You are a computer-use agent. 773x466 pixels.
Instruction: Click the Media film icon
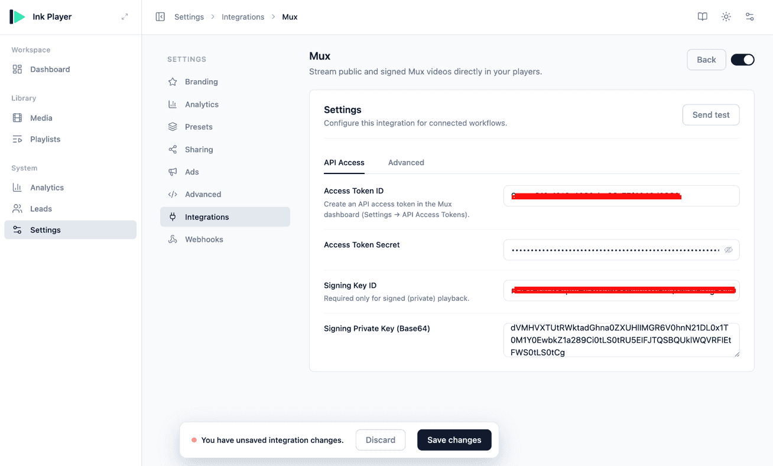coord(17,118)
